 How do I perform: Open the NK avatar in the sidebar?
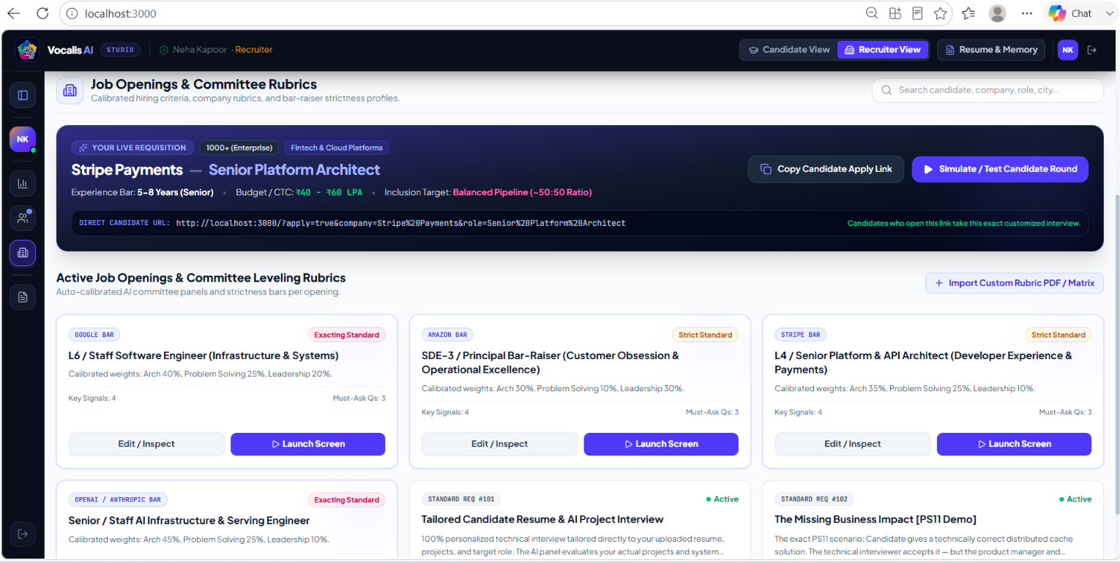[23, 139]
